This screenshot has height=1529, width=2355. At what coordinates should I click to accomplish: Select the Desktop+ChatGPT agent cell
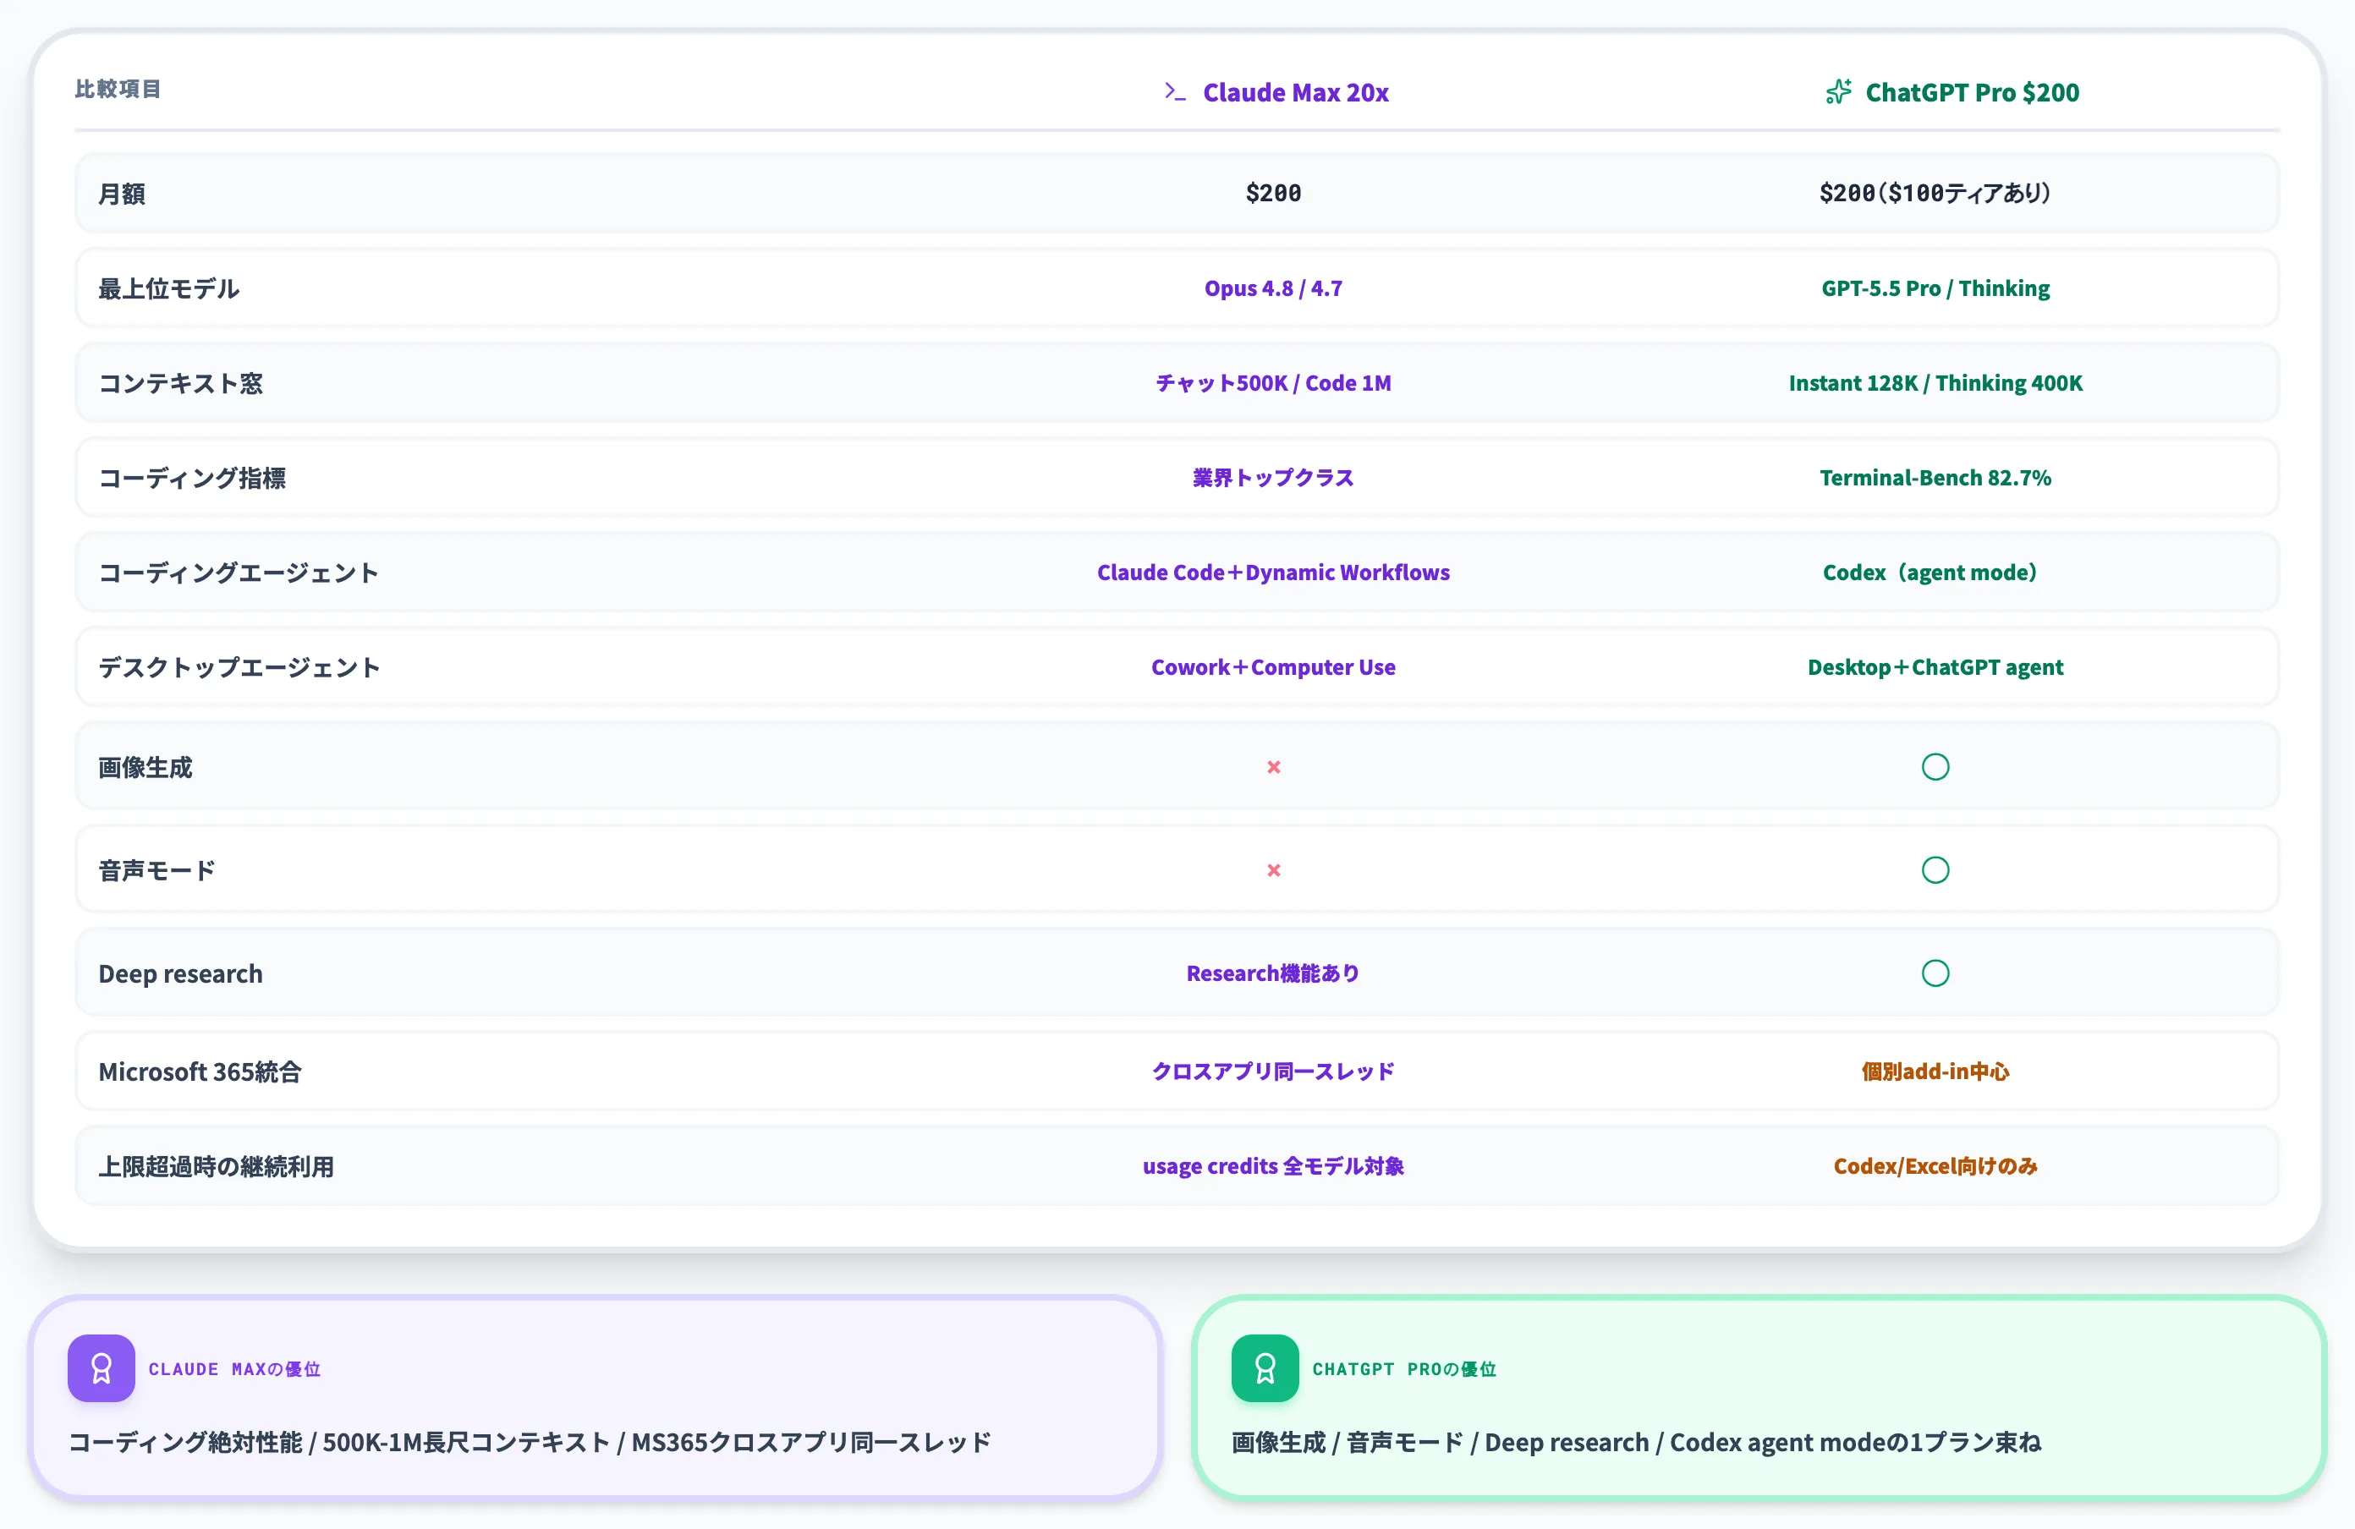click(x=1935, y=667)
